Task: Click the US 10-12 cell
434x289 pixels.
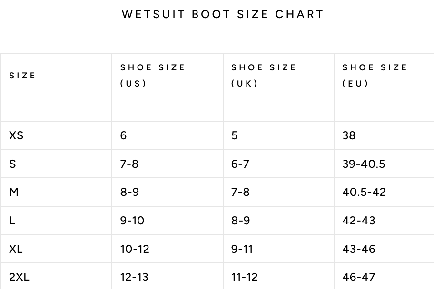Action: point(135,249)
